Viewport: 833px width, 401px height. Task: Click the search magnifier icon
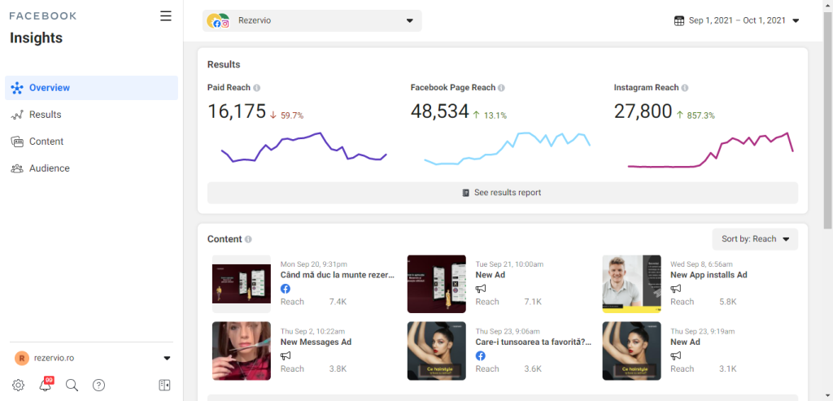(x=72, y=386)
